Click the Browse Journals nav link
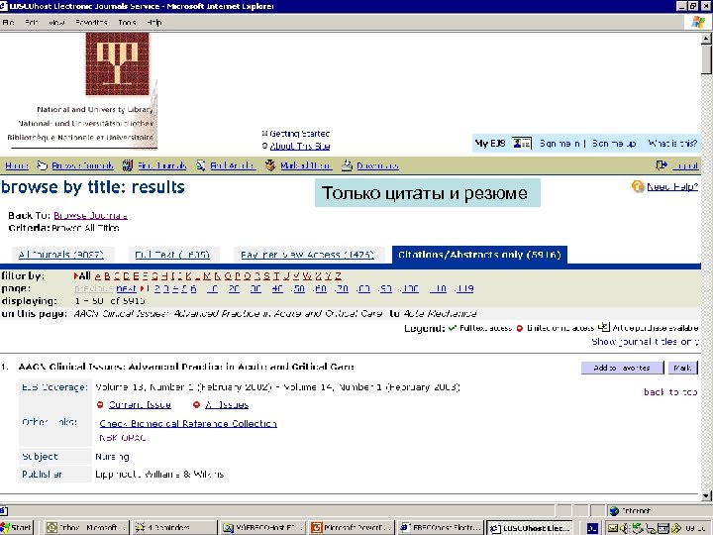Image resolution: width=713 pixels, height=535 pixels. (82, 165)
